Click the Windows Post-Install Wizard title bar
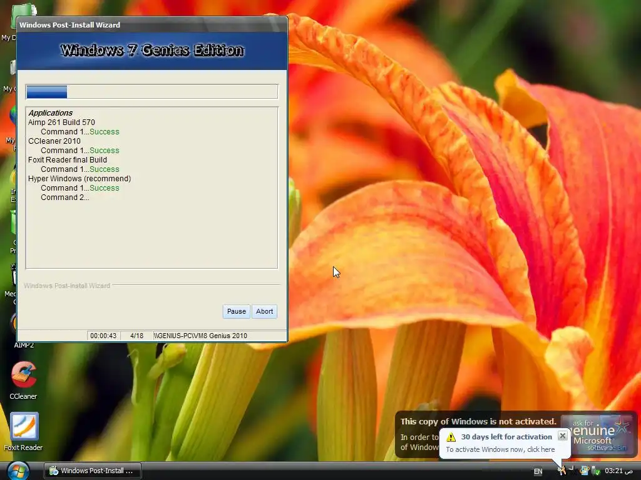 [x=152, y=25]
